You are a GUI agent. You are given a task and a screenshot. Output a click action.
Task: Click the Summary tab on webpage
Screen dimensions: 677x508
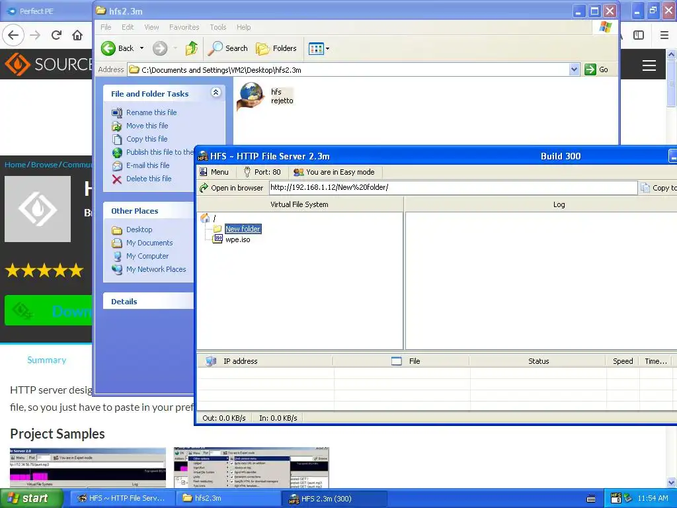pyautogui.click(x=47, y=360)
